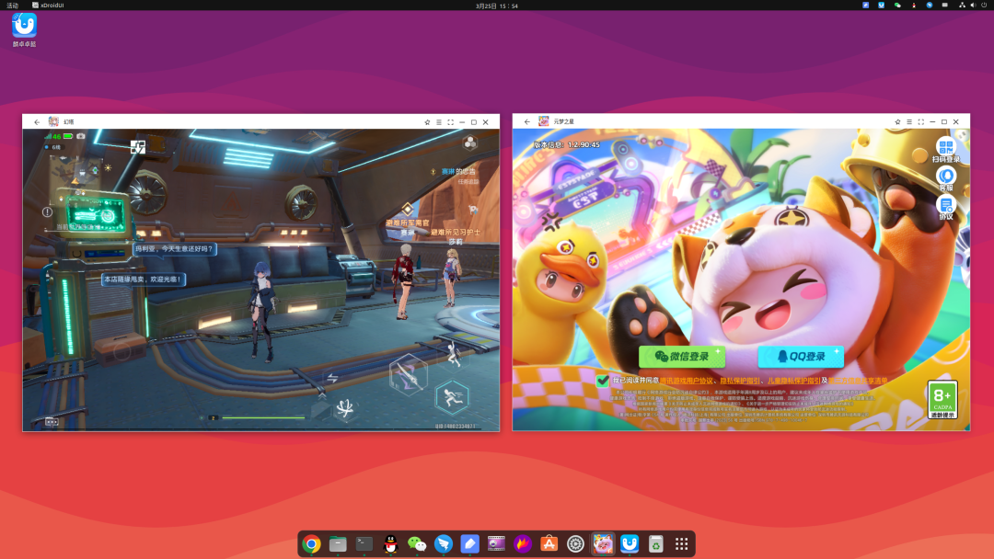Image resolution: width=994 pixels, height=559 pixels.
Task: Go back in the 元梦之星 window
Action: click(526, 121)
